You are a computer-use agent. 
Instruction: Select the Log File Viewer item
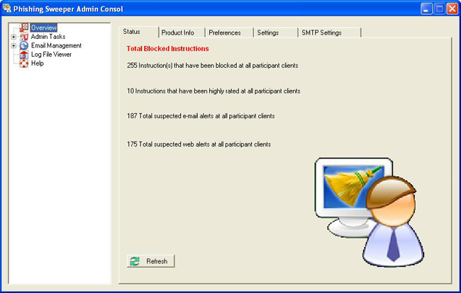(51, 54)
